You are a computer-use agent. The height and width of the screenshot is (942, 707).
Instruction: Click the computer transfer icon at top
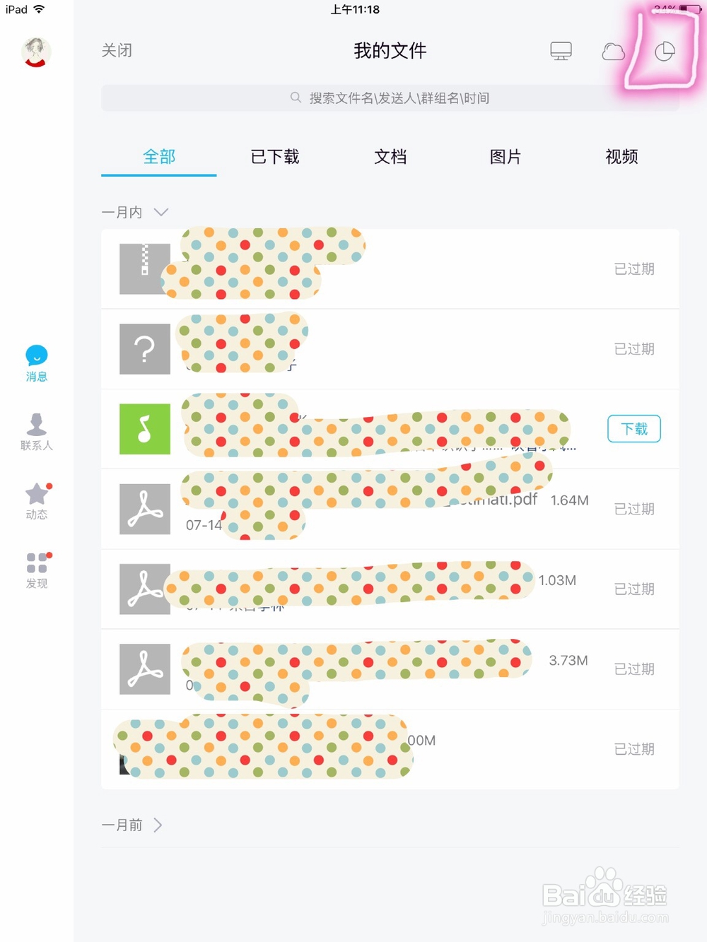point(561,51)
